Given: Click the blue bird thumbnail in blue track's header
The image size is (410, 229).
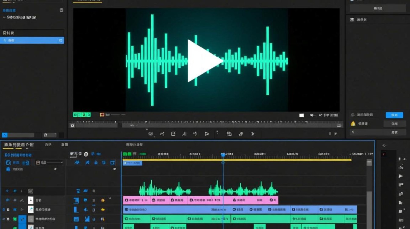Looking at the screenshot, I should [x=31, y=209].
